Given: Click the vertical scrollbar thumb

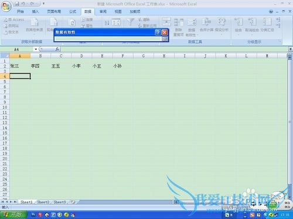Looking at the screenshot, I should (289, 122).
